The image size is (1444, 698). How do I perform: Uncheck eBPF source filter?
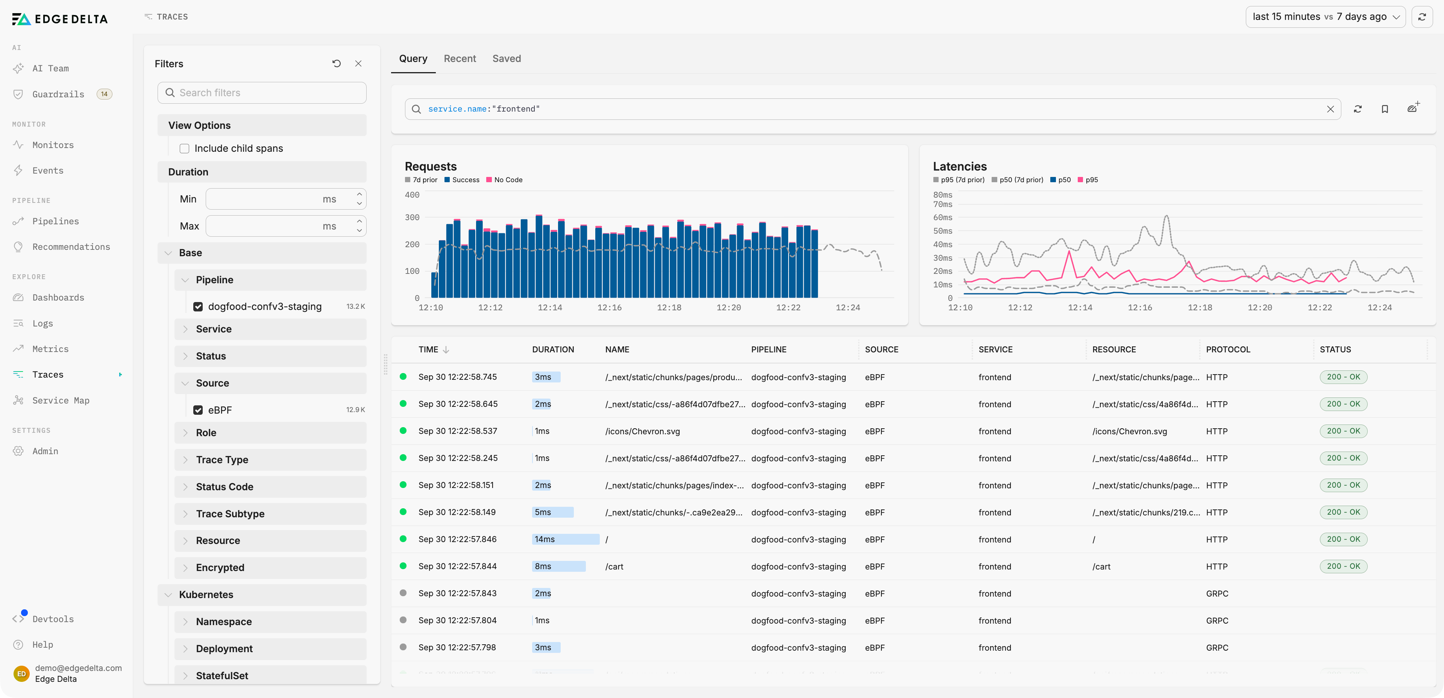point(198,410)
